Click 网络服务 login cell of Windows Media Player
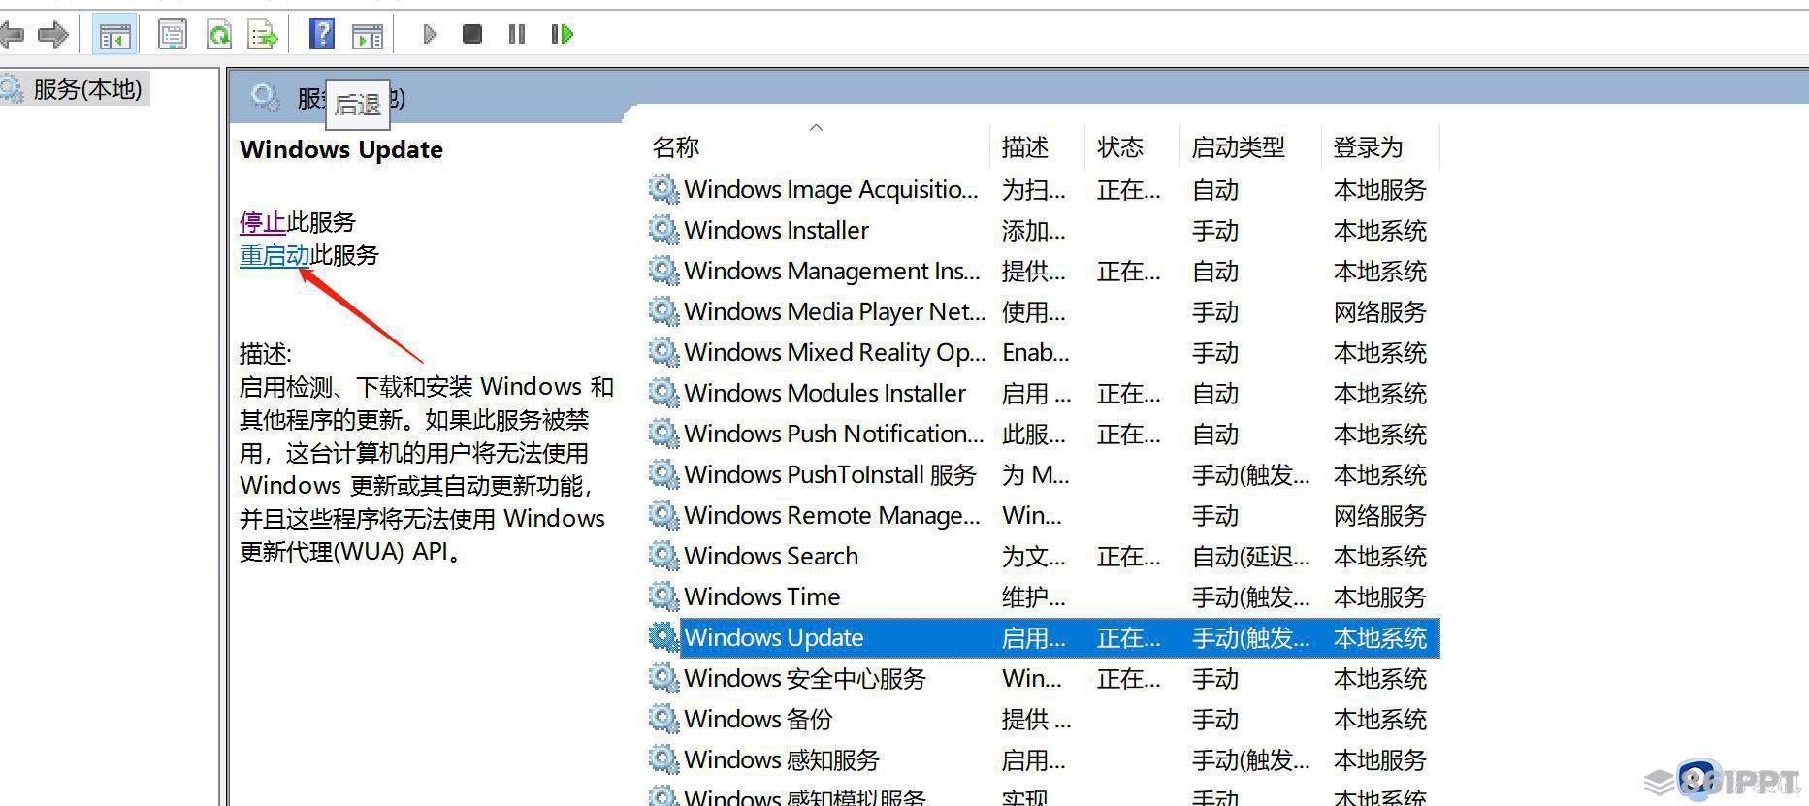This screenshot has height=806, width=1809. point(1379,311)
